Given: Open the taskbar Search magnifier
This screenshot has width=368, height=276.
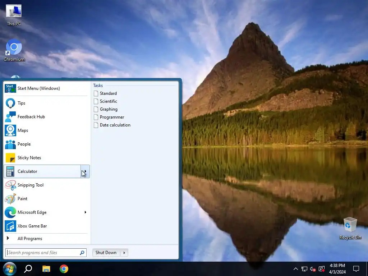Looking at the screenshot, I should tap(28, 269).
